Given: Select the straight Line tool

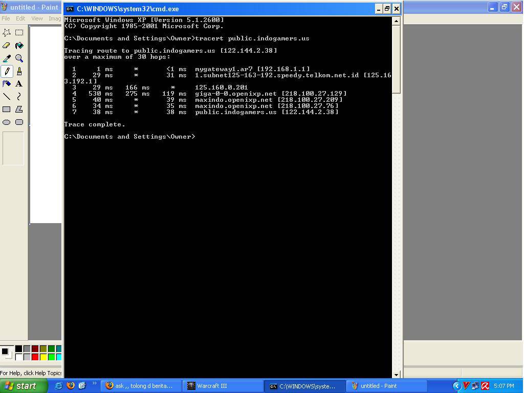Looking at the screenshot, I should pos(6,97).
